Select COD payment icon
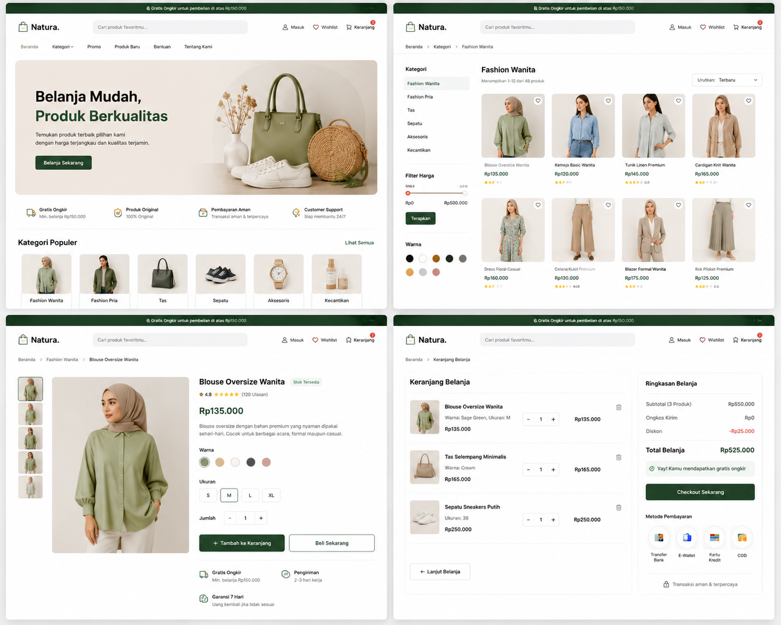This screenshot has height=625, width=781. pos(742,538)
